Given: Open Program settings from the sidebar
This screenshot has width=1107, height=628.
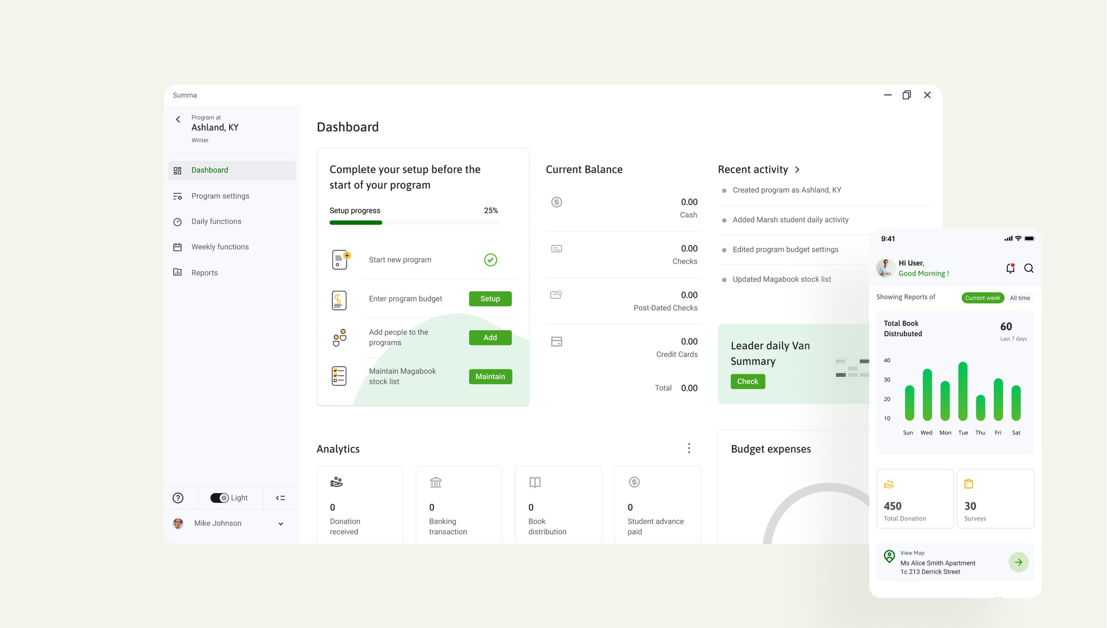Looking at the screenshot, I should coord(178,196).
